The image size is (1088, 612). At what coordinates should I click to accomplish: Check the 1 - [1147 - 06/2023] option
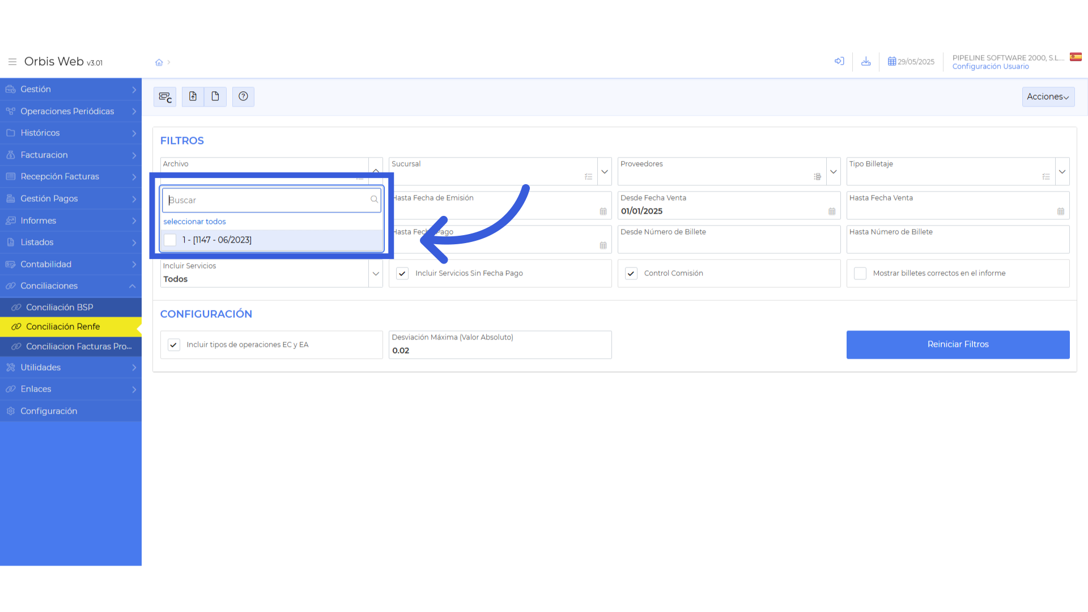coord(170,240)
